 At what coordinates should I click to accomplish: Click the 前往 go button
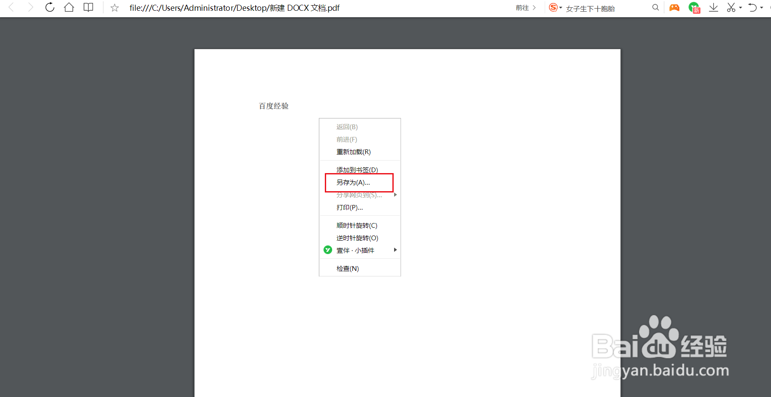tap(526, 8)
